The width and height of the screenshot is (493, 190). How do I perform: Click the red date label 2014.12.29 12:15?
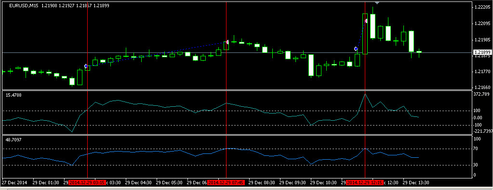[365, 182]
